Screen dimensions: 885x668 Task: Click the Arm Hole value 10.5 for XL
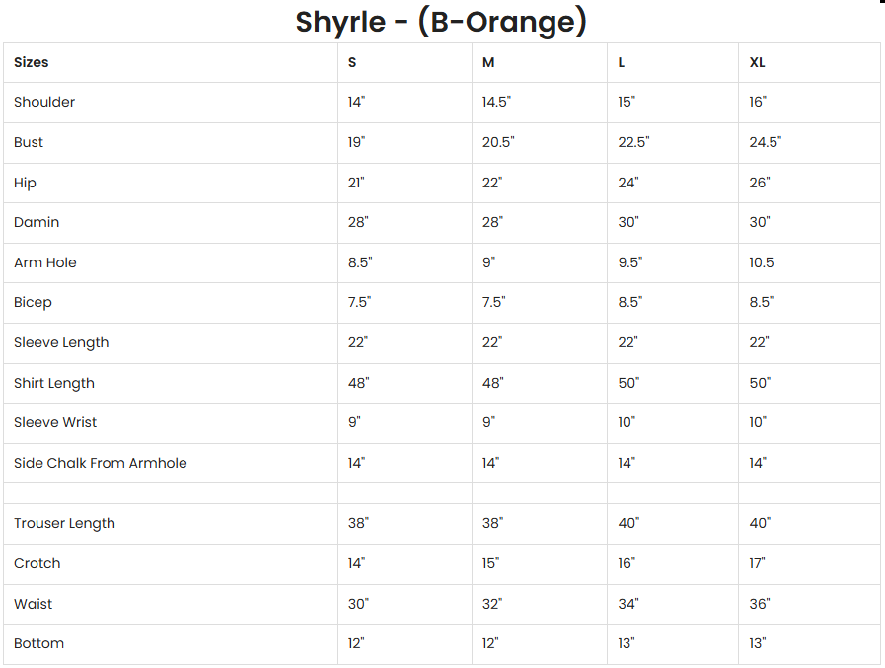click(x=762, y=262)
